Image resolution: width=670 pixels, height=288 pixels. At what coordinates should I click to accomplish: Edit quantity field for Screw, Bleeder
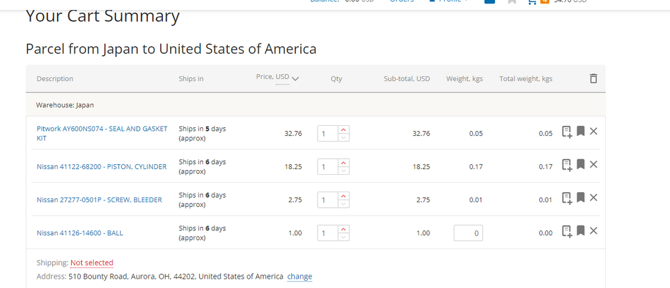[328, 200]
